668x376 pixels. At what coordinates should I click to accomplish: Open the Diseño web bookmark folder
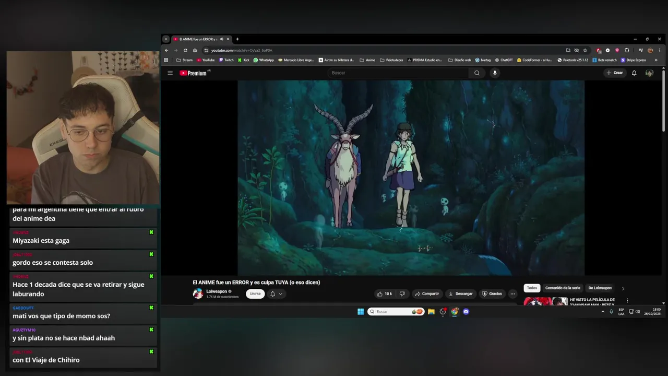point(460,60)
